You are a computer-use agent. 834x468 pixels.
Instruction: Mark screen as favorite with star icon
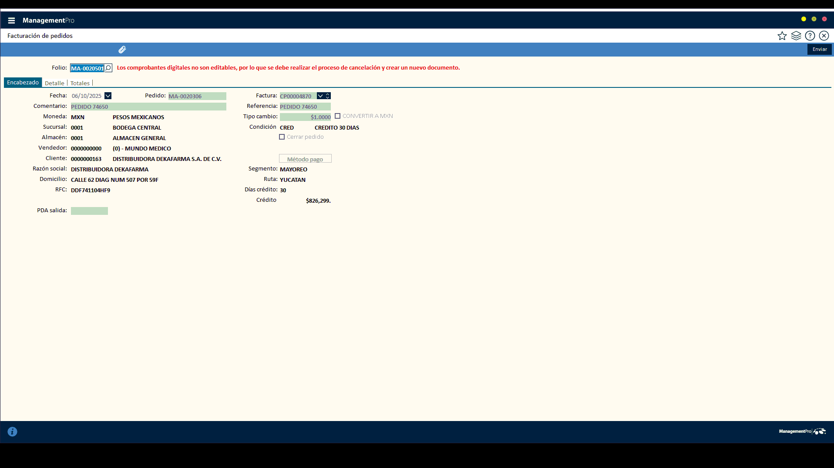point(782,36)
